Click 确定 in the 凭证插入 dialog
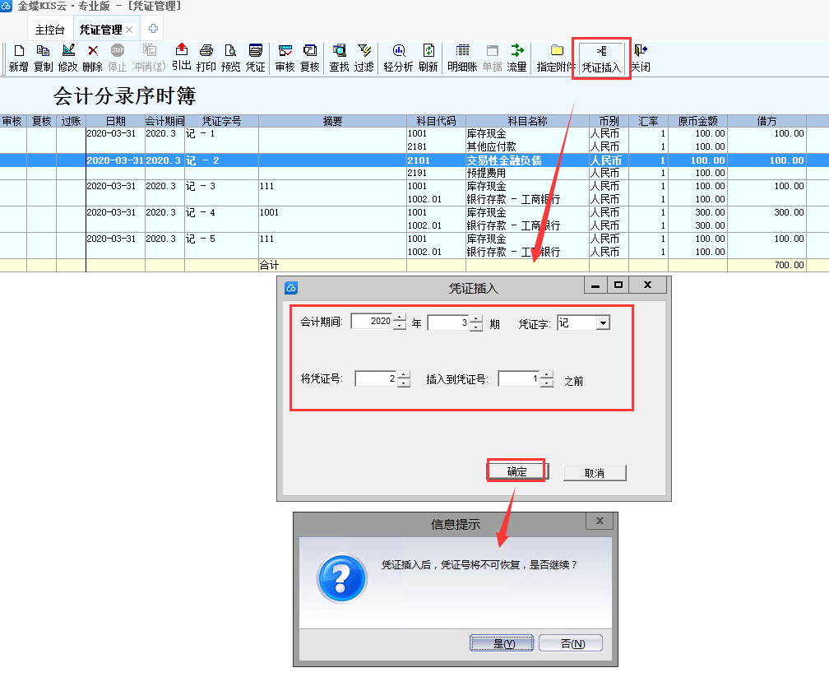 coord(516,471)
